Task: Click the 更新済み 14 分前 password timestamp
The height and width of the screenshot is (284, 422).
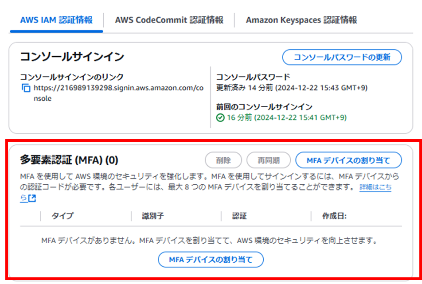Action: (x=292, y=88)
